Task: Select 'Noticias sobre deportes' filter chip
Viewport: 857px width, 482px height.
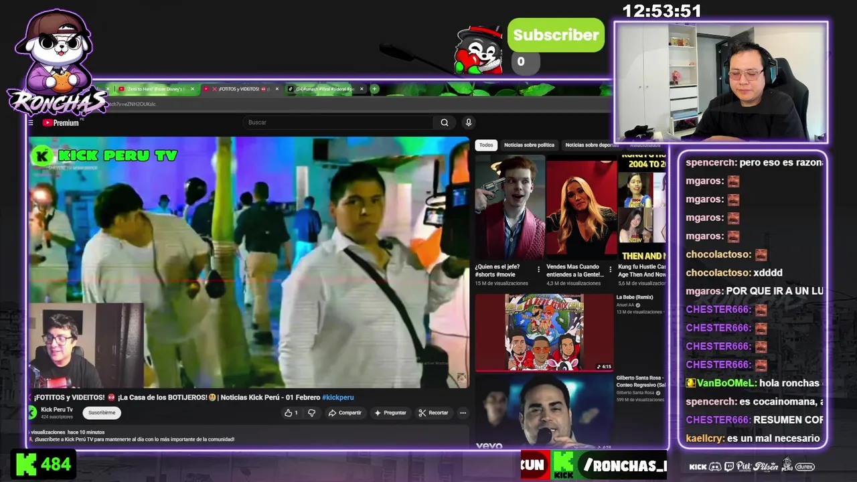Action: [x=592, y=145]
